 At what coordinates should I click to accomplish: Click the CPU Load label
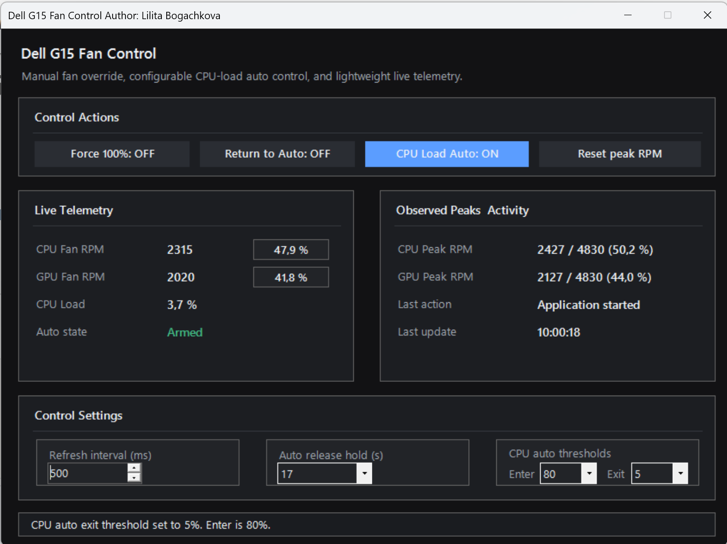click(61, 304)
